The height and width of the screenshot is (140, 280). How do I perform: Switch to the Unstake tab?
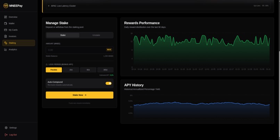96,35
